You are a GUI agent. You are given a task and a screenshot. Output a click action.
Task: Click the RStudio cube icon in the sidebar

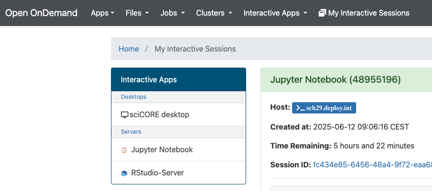click(124, 173)
